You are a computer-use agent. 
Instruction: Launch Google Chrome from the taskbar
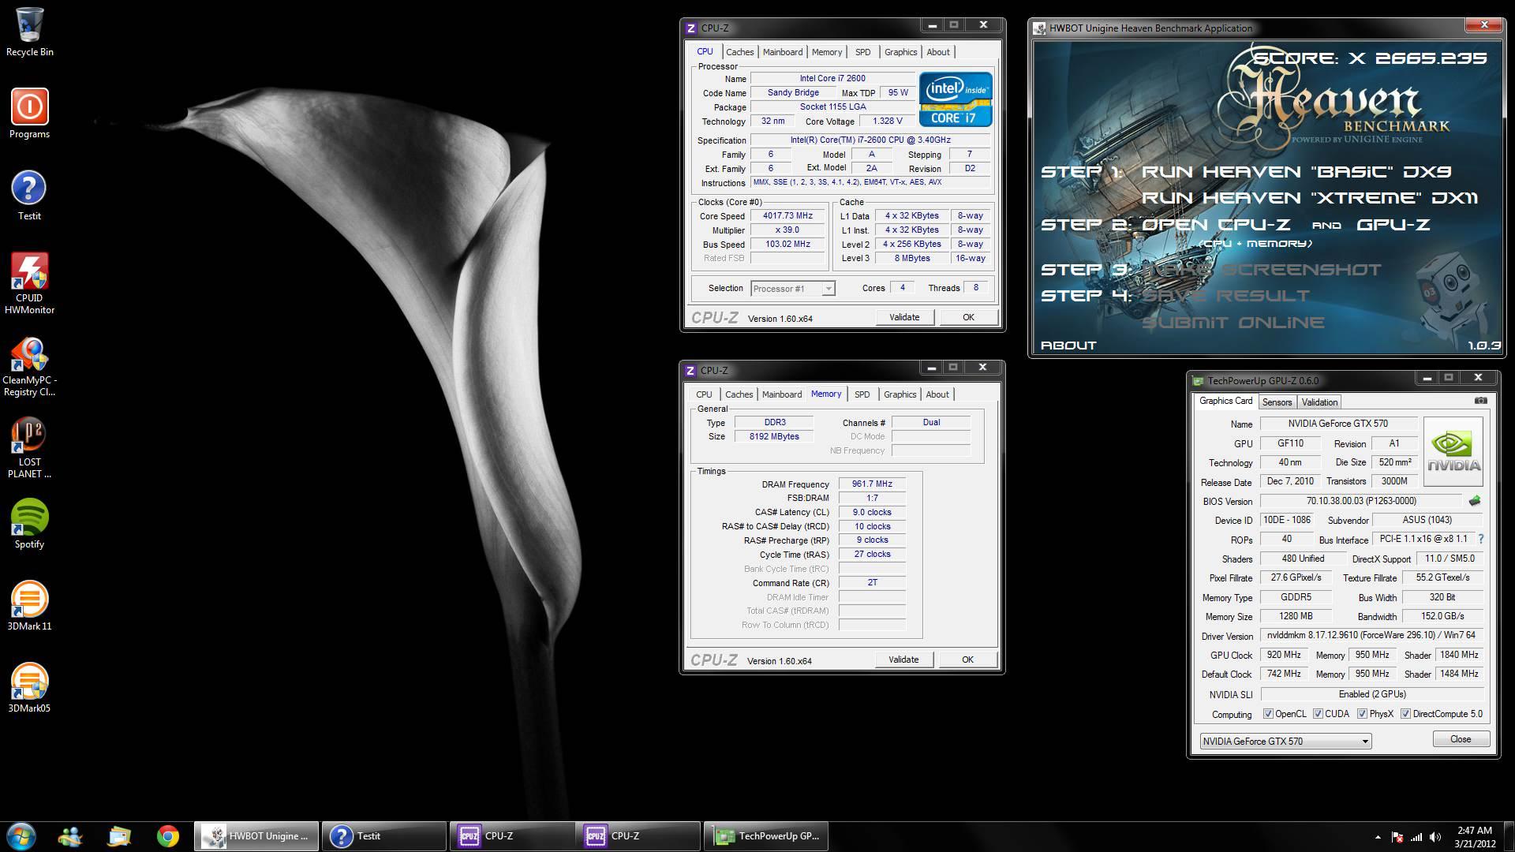[168, 836]
